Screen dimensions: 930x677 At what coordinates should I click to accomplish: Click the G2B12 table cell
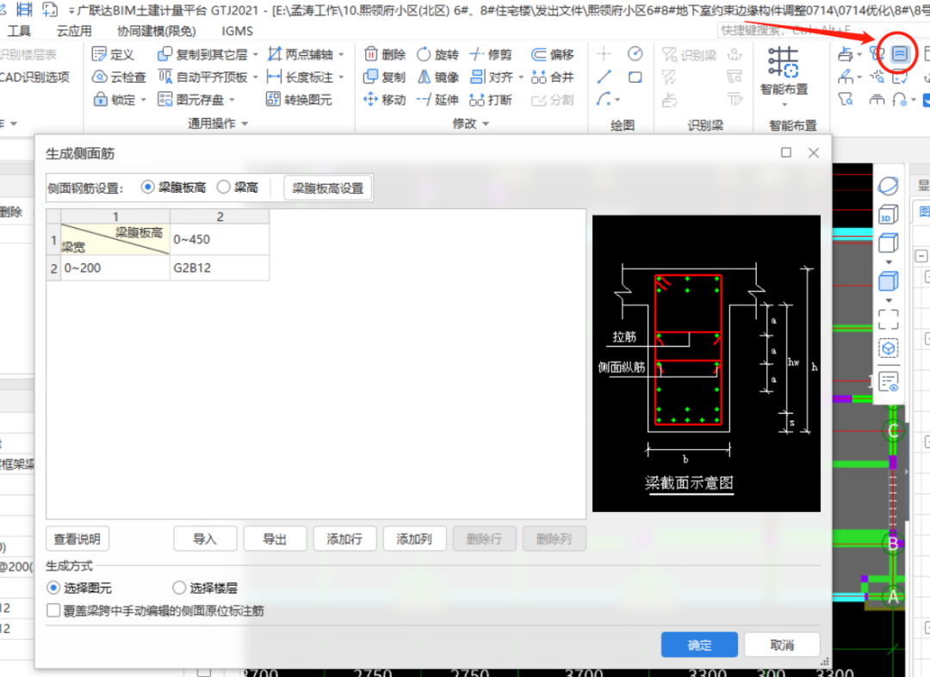[219, 268]
